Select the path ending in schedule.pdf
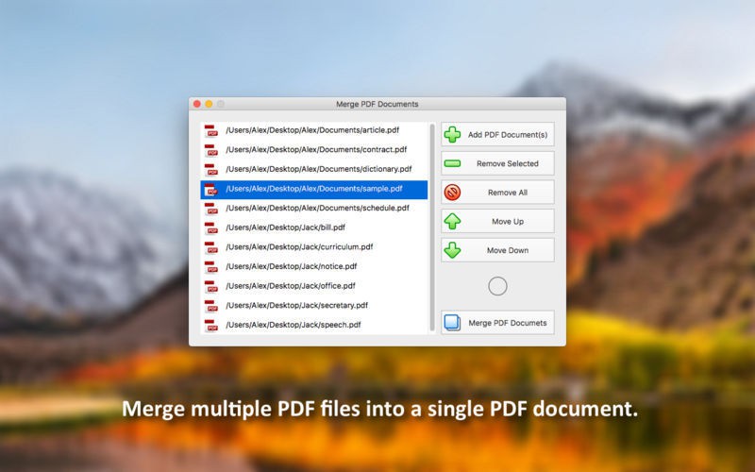The width and height of the screenshot is (755, 472). [x=317, y=208]
